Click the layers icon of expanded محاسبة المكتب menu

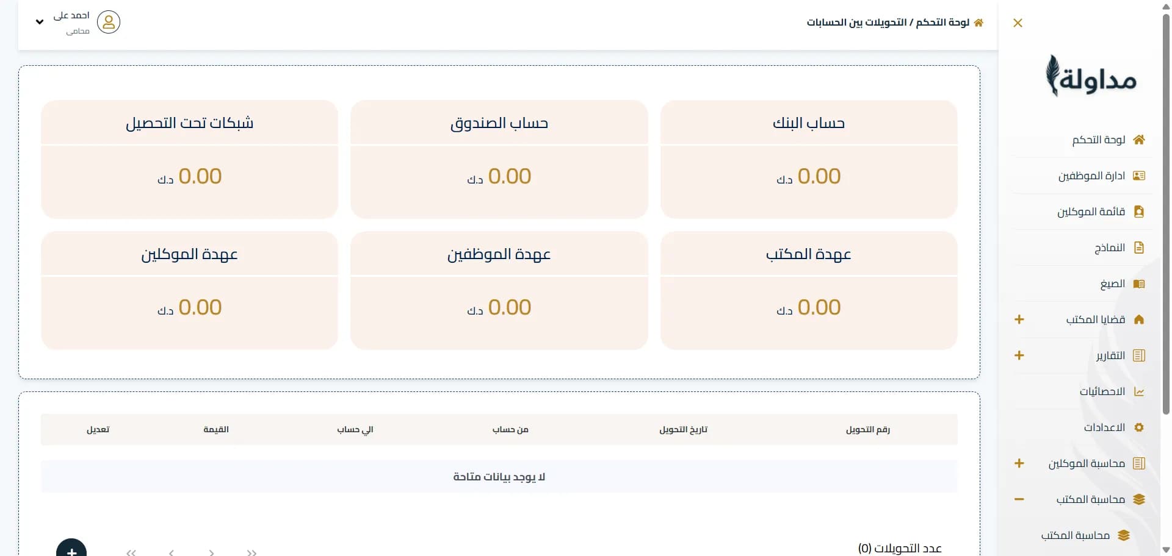pyautogui.click(x=1138, y=499)
